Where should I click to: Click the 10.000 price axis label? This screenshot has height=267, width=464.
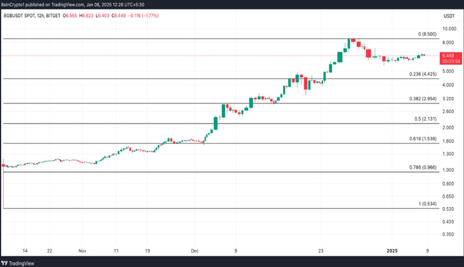[449, 28]
